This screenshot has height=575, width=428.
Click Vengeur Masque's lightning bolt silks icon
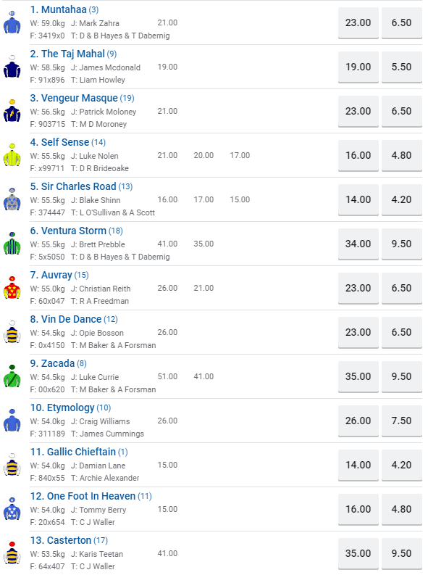tap(12, 111)
